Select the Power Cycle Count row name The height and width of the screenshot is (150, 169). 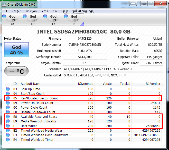point(34,107)
